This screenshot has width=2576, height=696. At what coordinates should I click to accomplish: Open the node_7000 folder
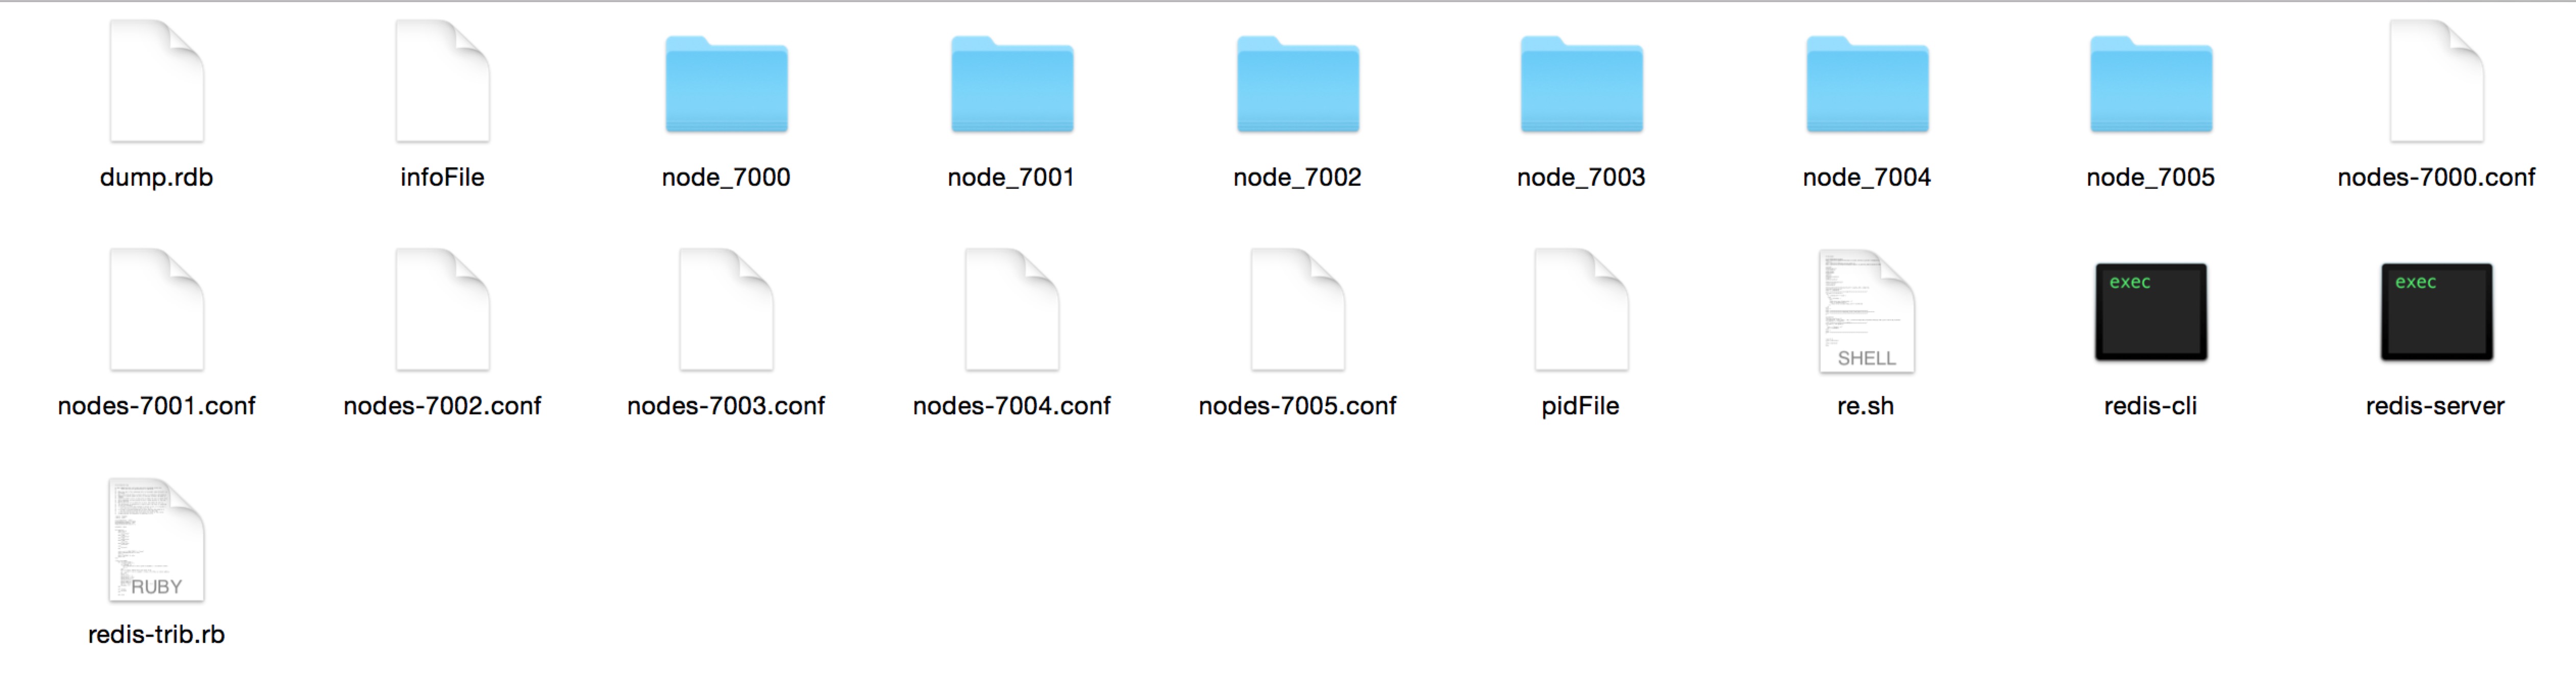726,84
